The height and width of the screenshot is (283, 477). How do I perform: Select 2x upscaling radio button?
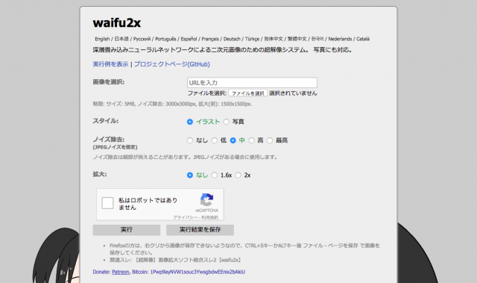point(238,175)
